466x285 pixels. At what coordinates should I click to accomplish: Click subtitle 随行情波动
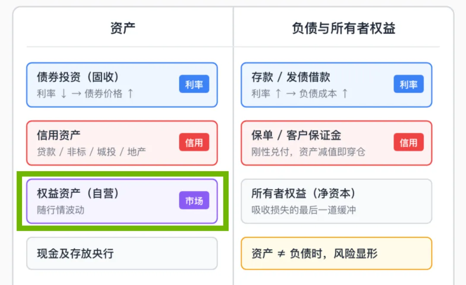[x=61, y=210]
